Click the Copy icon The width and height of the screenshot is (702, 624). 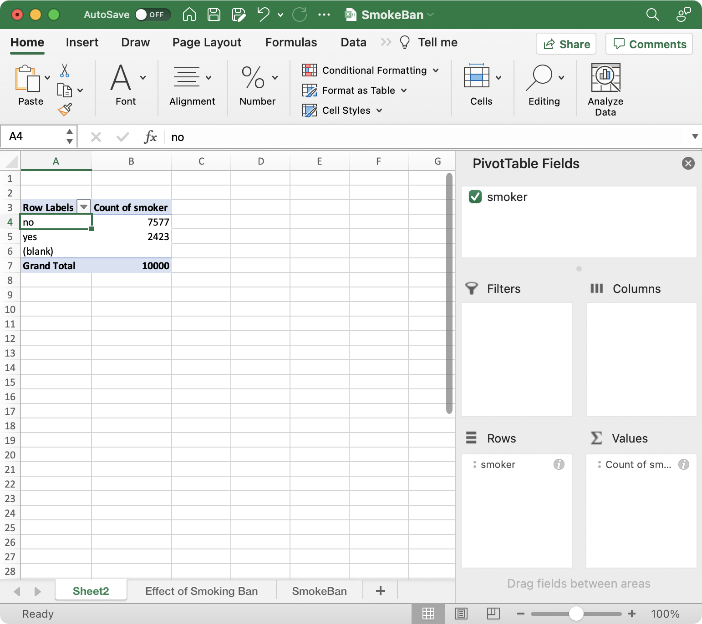pos(65,90)
